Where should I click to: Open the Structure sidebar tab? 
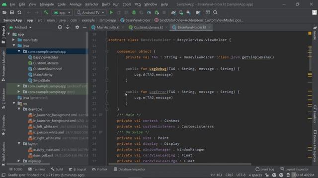pos(3,98)
